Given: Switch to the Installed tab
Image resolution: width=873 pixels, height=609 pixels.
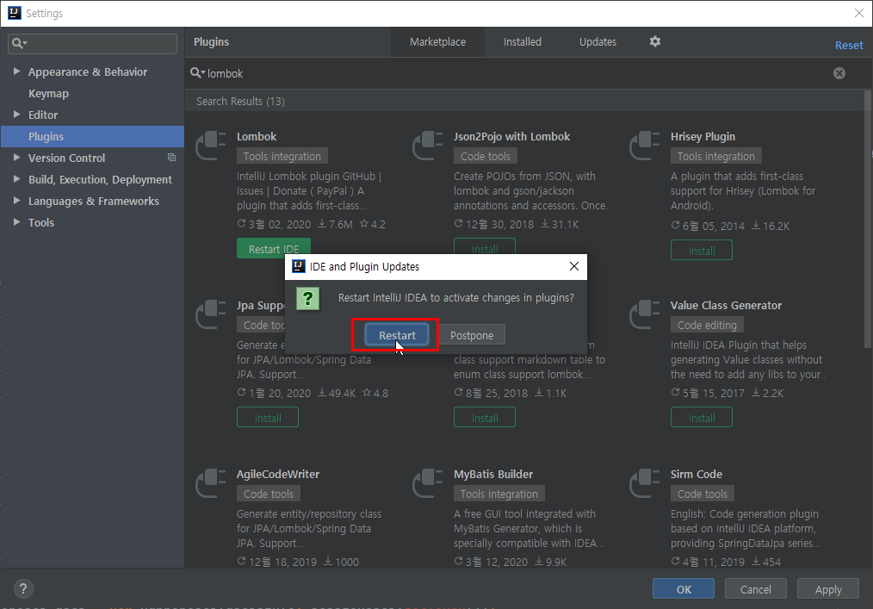Looking at the screenshot, I should pos(522,41).
